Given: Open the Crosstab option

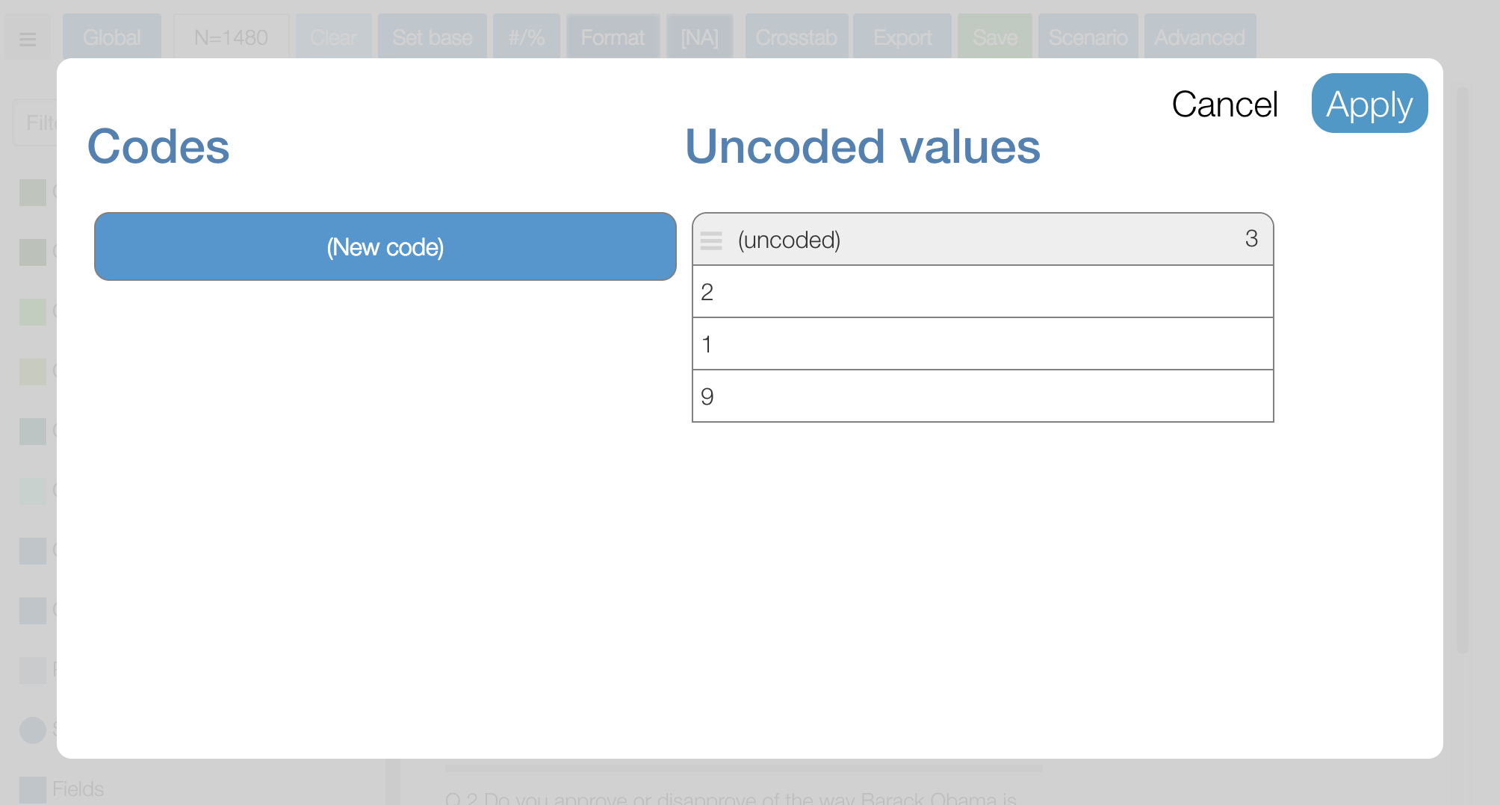Looking at the screenshot, I should (x=796, y=37).
